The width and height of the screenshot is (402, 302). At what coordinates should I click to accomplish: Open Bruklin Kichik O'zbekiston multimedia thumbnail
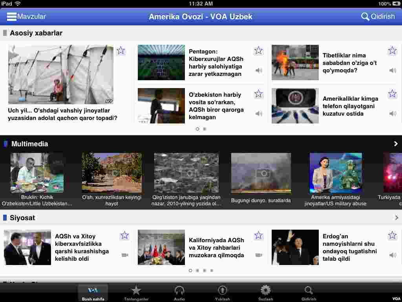(x=37, y=173)
